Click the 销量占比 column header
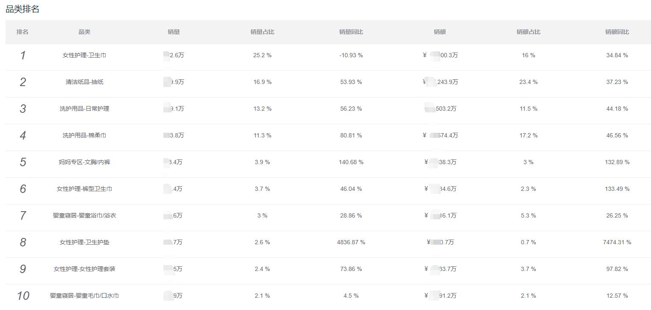The width and height of the screenshot is (651, 310). click(262, 32)
